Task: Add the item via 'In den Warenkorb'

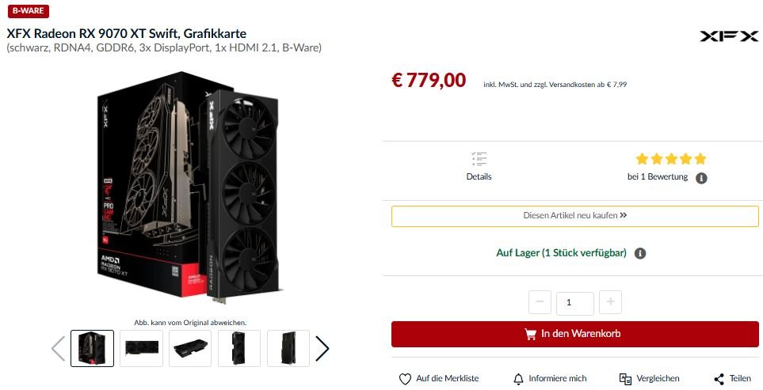Action: tap(574, 334)
